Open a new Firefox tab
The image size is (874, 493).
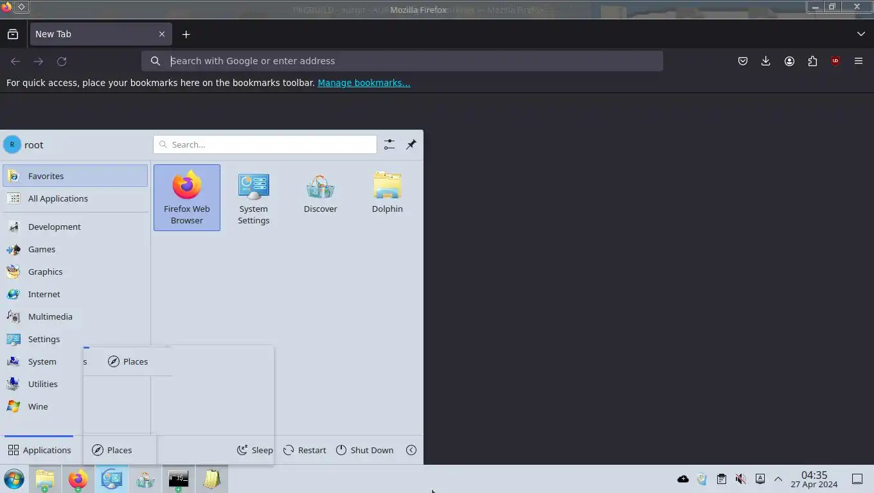click(x=186, y=34)
